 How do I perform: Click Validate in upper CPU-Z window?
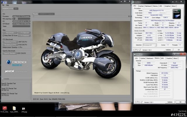click(x=168, y=50)
